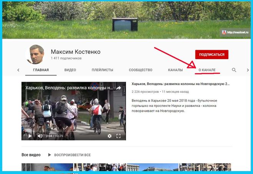Open the КАНАЛЫ tab
The width and height of the screenshot is (253, 174).
175,70
